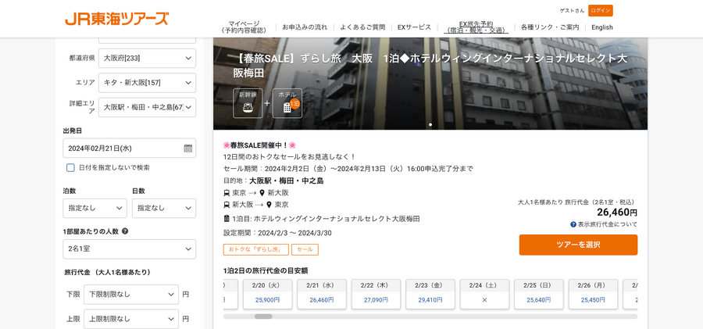Switch language to English
The height and width of the screenshot is (329, 703).
tap(602, 27)
